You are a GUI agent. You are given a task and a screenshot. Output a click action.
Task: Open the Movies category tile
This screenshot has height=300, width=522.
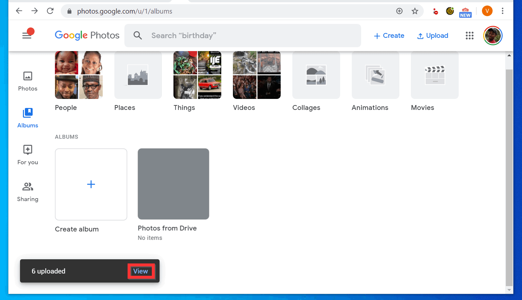(x=435, y=75)
